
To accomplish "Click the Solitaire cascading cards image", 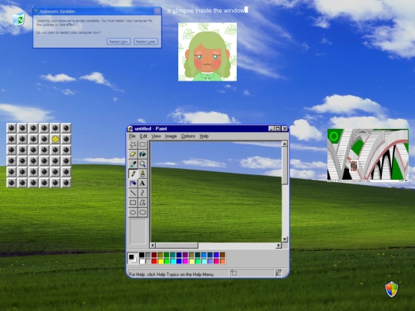I will point(368,155).
